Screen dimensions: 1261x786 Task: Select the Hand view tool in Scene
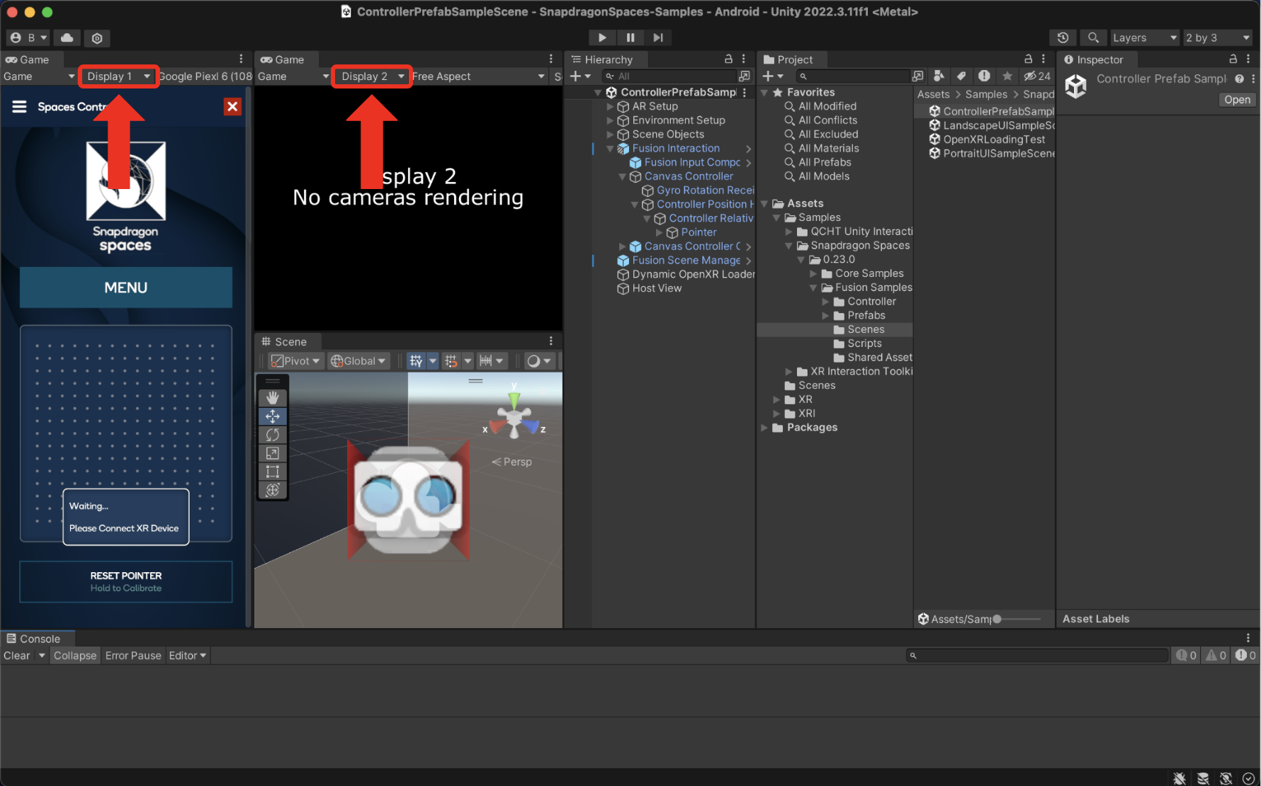tap(272, 398)
